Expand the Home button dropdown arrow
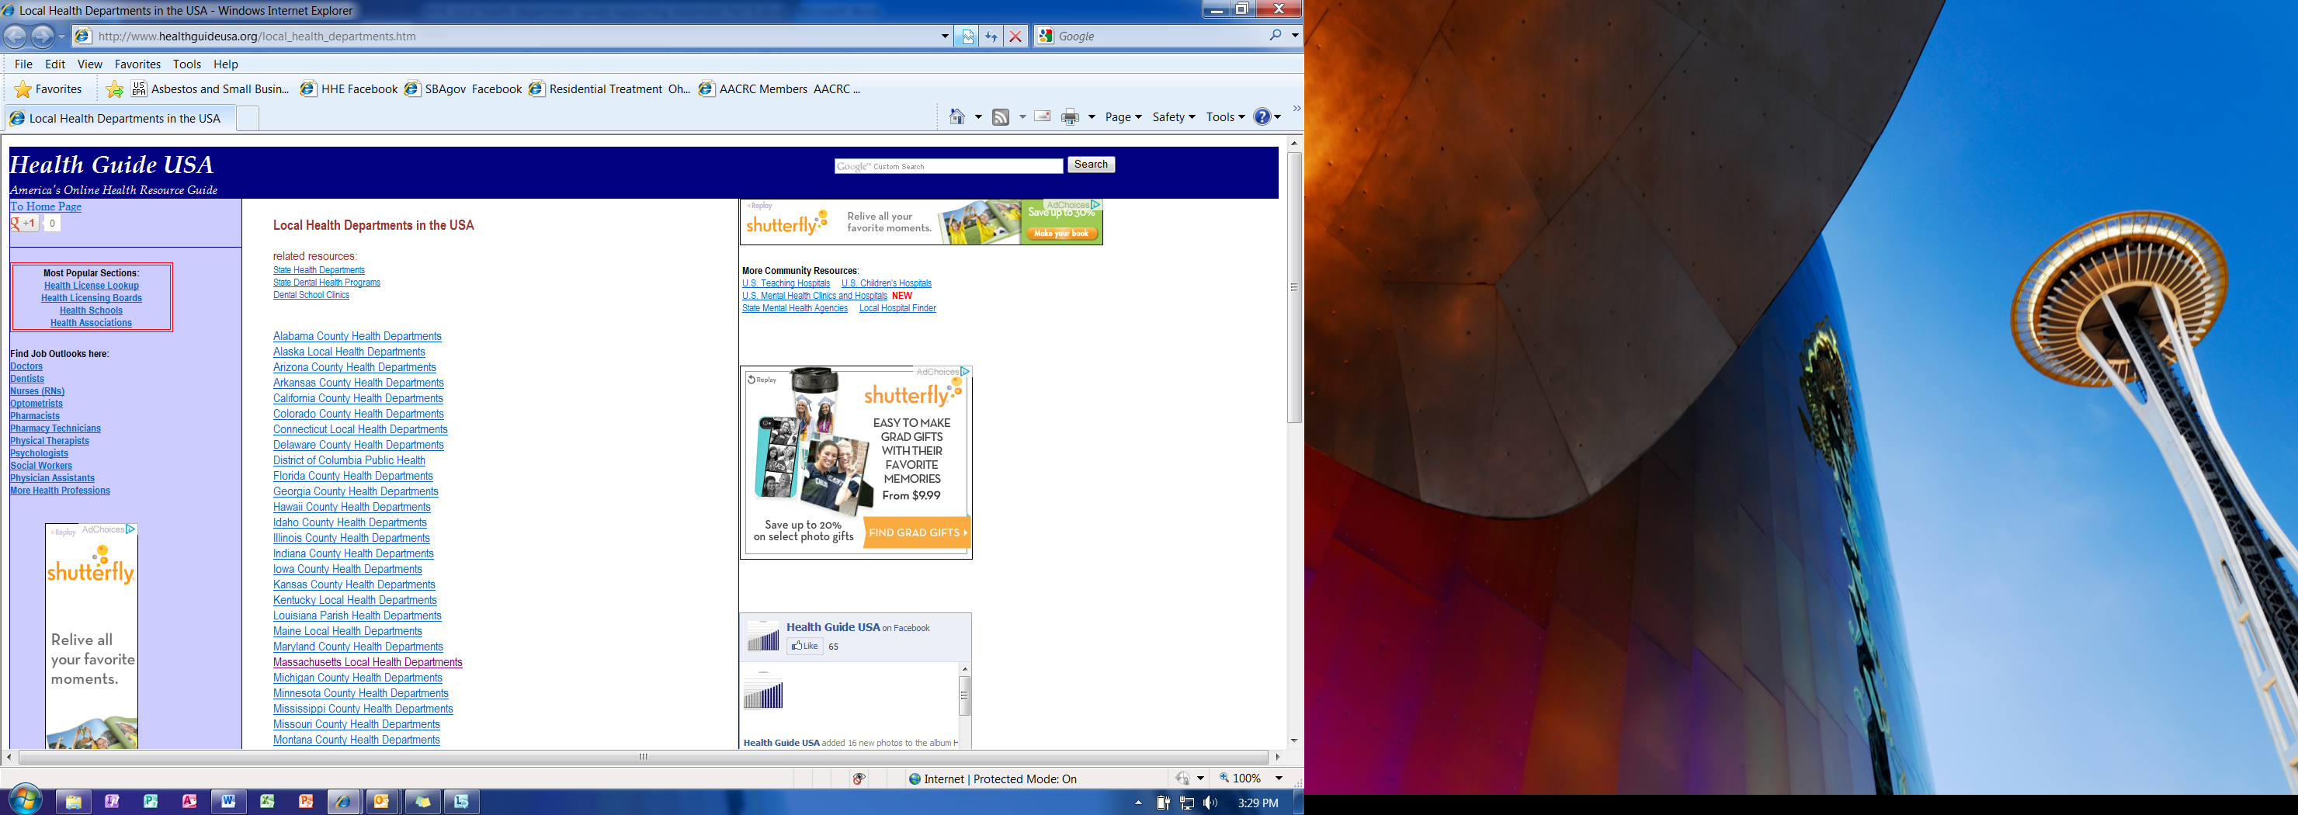The width and height of the screenshot is (2298, 815). click(x=977, y=116)
